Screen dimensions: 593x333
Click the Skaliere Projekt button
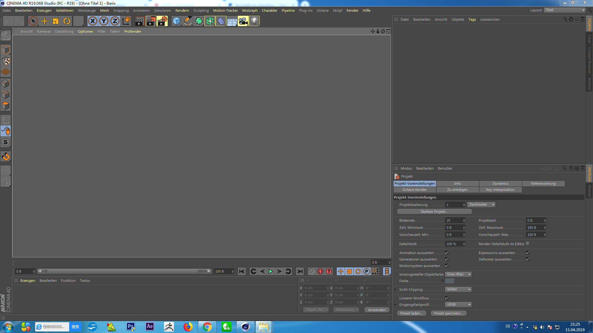point(434,212)
